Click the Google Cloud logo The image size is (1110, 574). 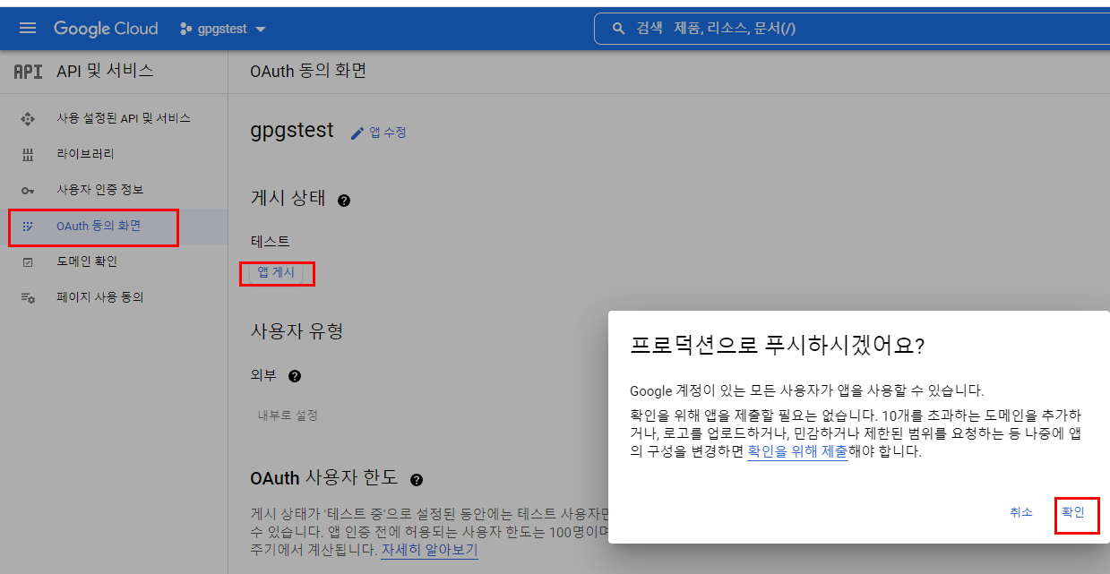tap(106, 29)
